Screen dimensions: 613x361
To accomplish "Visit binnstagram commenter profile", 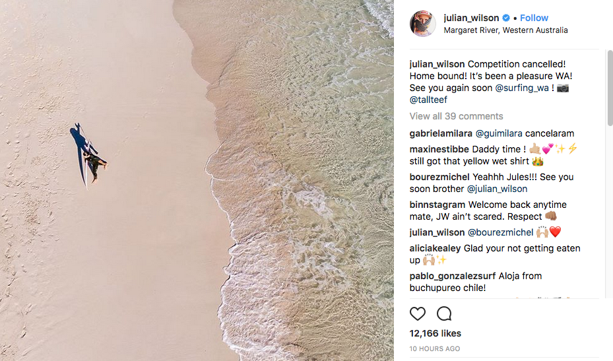I will click(437, 205).
